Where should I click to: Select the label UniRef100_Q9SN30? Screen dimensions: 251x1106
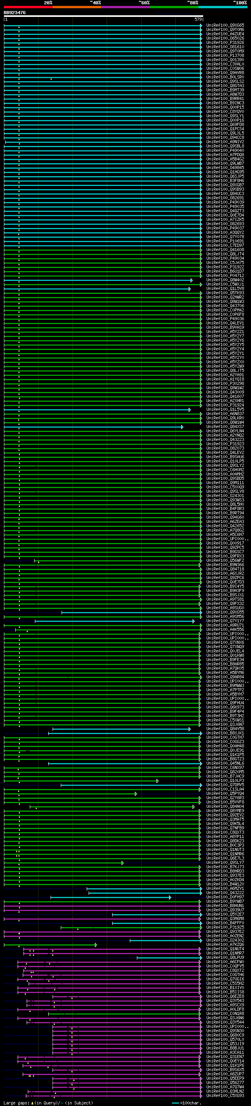click(225, 1031)
